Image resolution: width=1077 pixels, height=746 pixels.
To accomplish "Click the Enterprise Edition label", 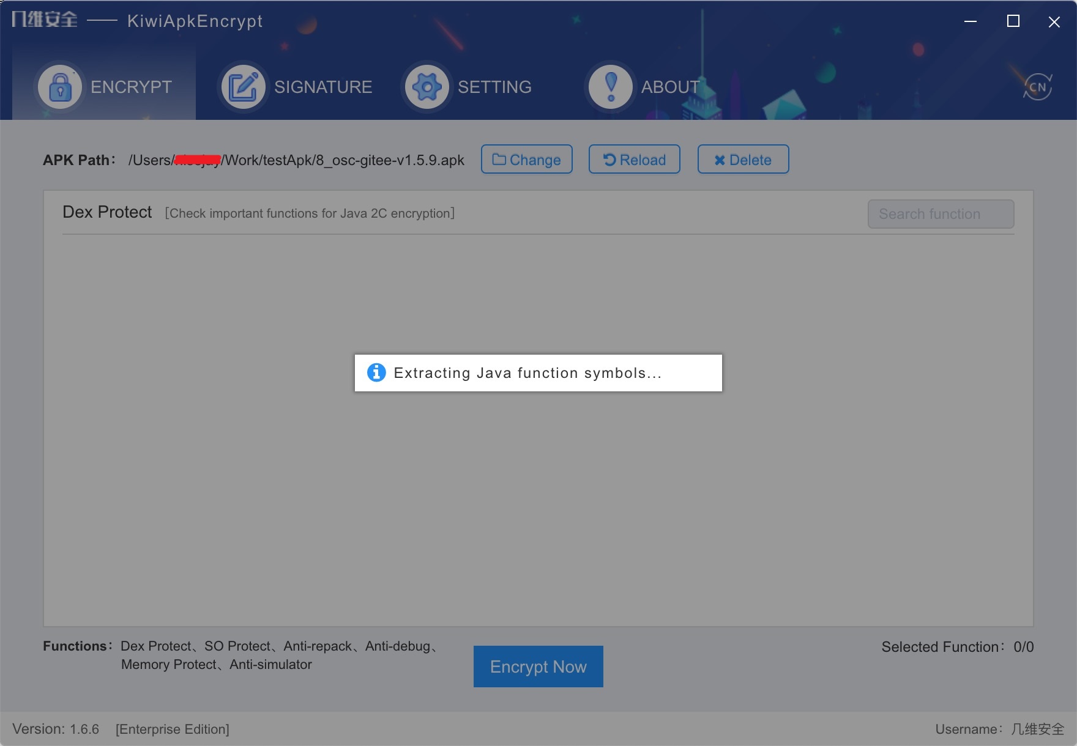I will [173, 729].
